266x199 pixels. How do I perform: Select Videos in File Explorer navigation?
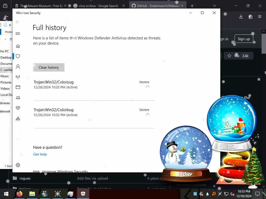point(5,89)
